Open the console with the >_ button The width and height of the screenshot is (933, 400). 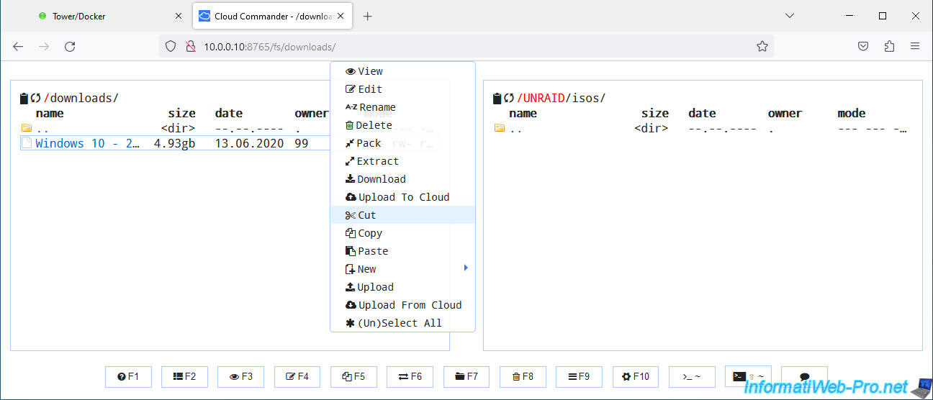(692, 376)
